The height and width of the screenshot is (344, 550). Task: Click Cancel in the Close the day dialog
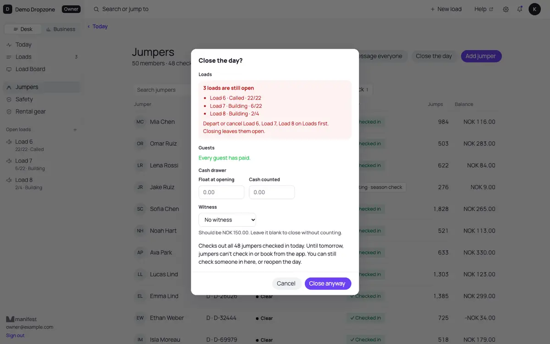286,283
